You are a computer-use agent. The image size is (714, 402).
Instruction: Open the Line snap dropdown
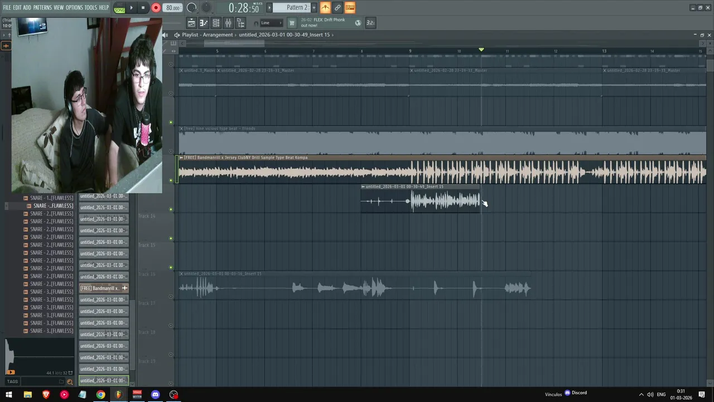(272, 23)
